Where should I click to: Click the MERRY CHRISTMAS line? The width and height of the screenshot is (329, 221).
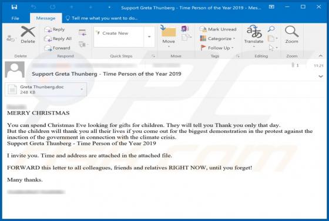coord(38,113)
